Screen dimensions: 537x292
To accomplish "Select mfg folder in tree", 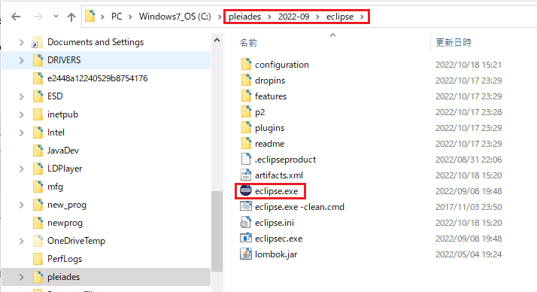I will coord(55,187).
